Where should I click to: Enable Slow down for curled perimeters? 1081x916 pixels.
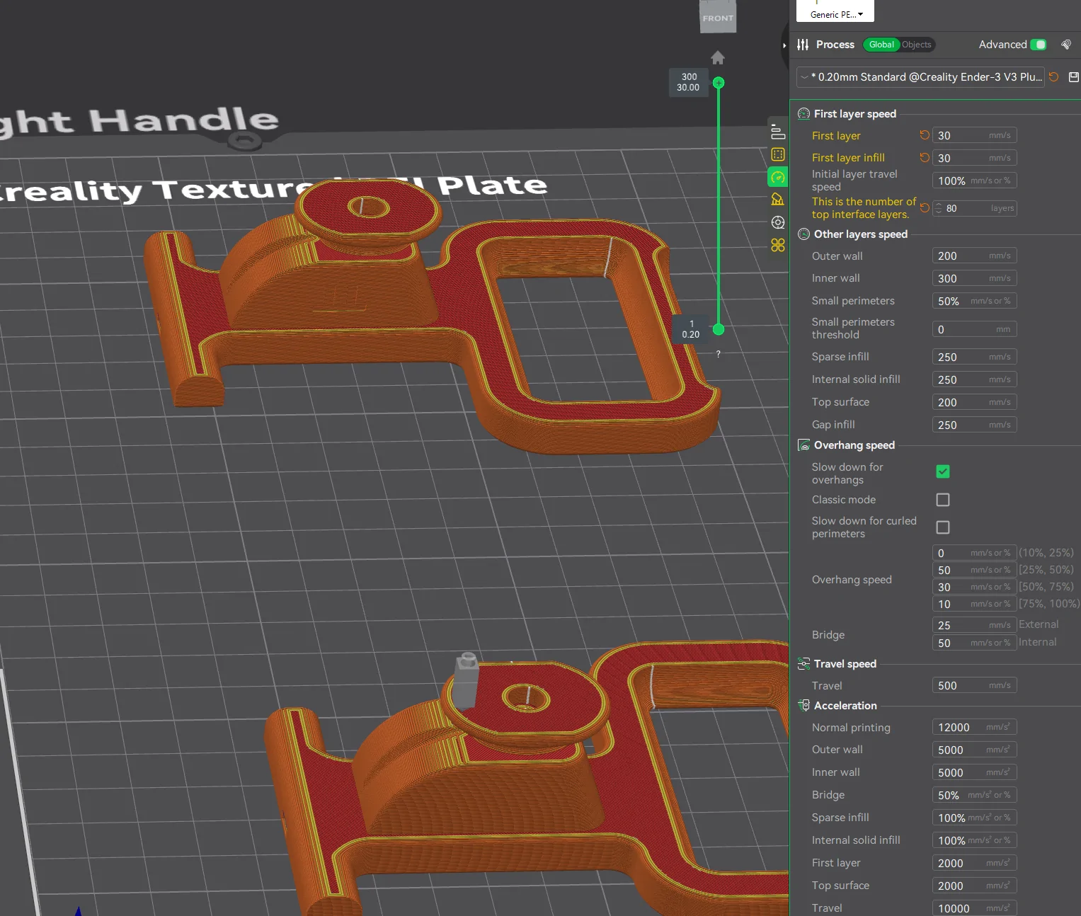click(943, 527)
